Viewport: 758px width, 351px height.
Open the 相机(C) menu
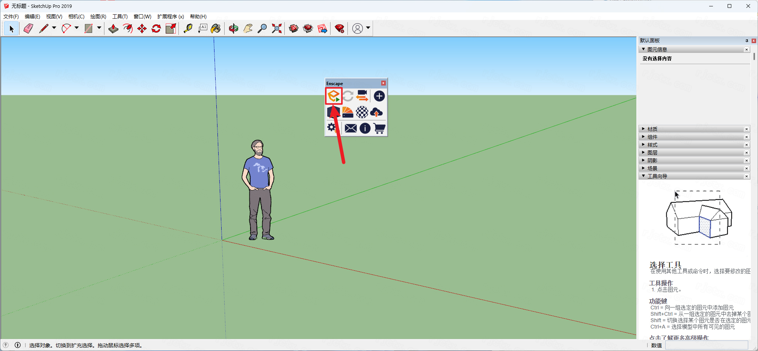[x=76, y=16]
